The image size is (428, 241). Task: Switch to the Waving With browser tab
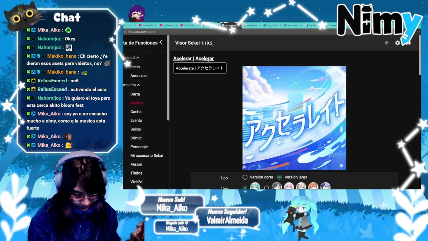coord(251,25)
